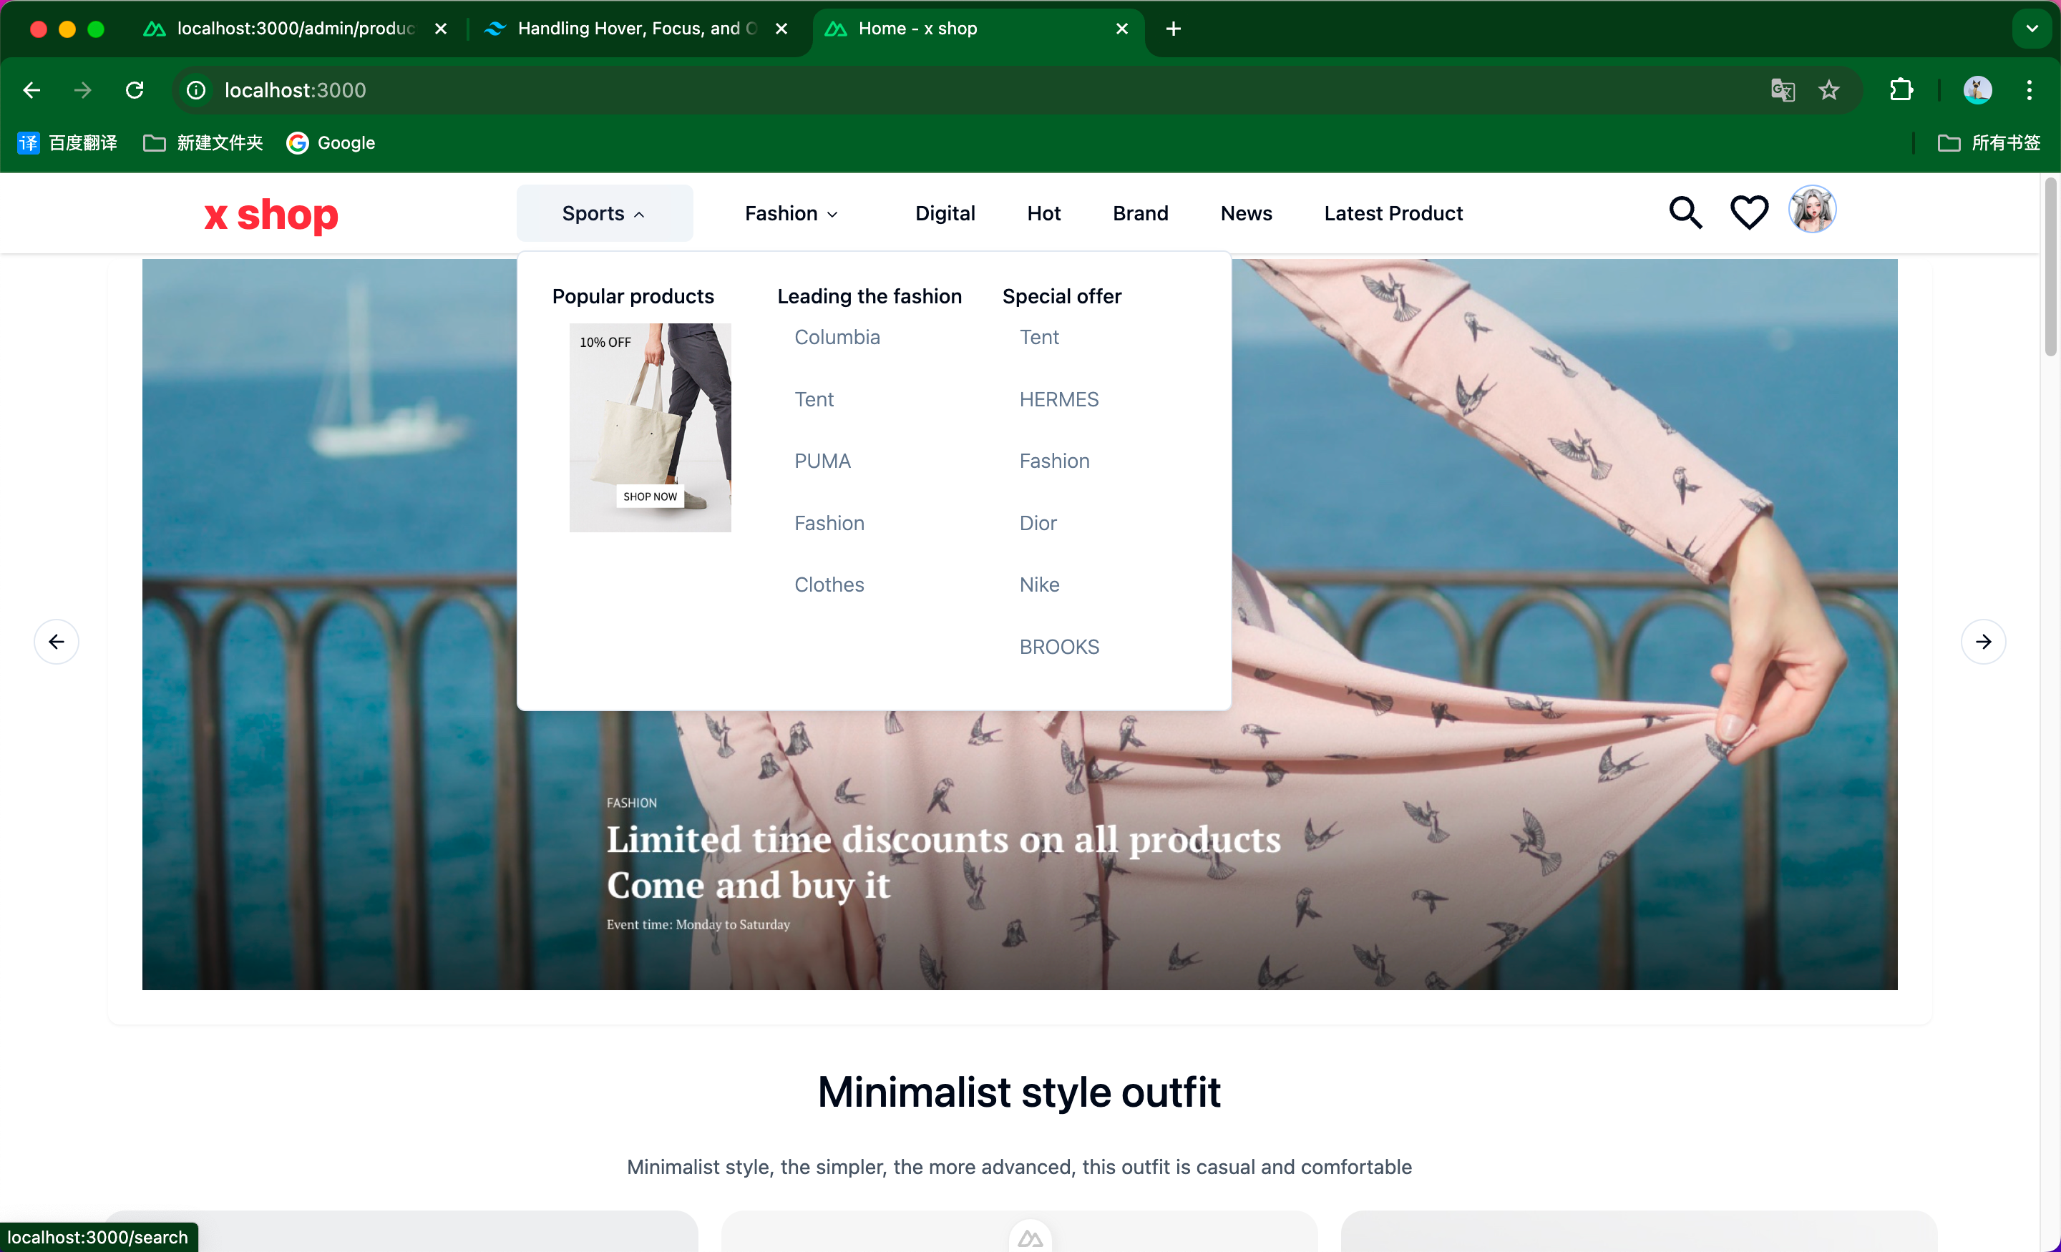
Task: Open the Hot nav item
Action: click(x=1044, y=213)
